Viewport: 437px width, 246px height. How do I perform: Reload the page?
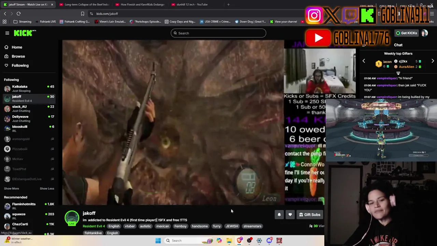click(x=18, y=14)
